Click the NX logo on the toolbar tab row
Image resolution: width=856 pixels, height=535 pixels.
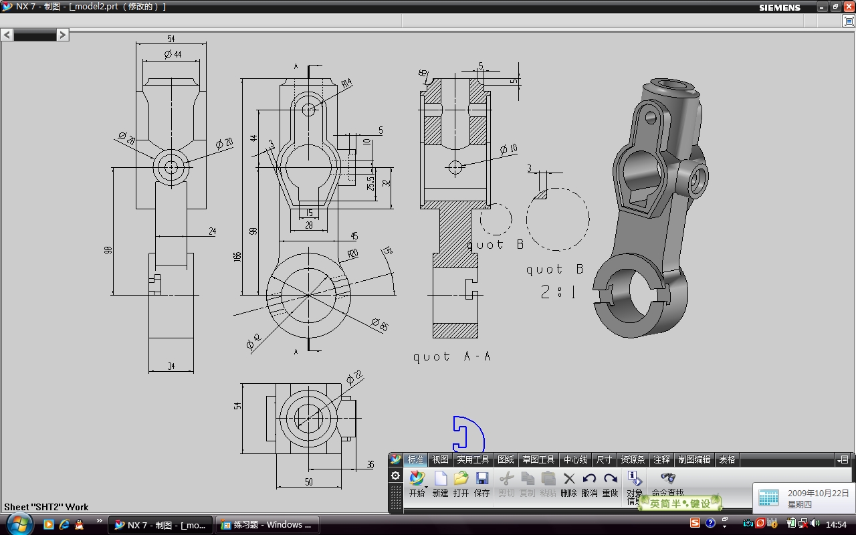[396, 459]
